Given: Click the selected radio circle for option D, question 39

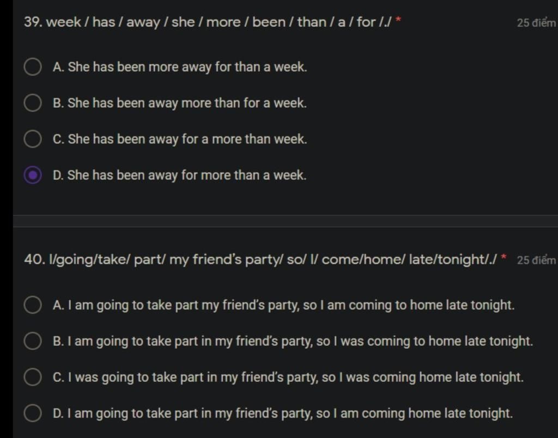Looking at the screenshot, I should pyautogui.click(x=33, y=175).
